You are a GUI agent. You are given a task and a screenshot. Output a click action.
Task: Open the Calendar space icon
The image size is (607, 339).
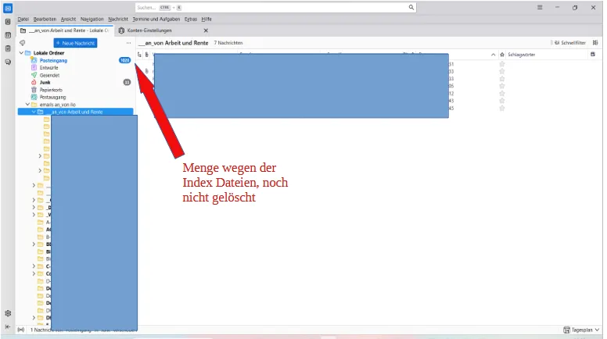pyautogui.click(x=8, y=35)
